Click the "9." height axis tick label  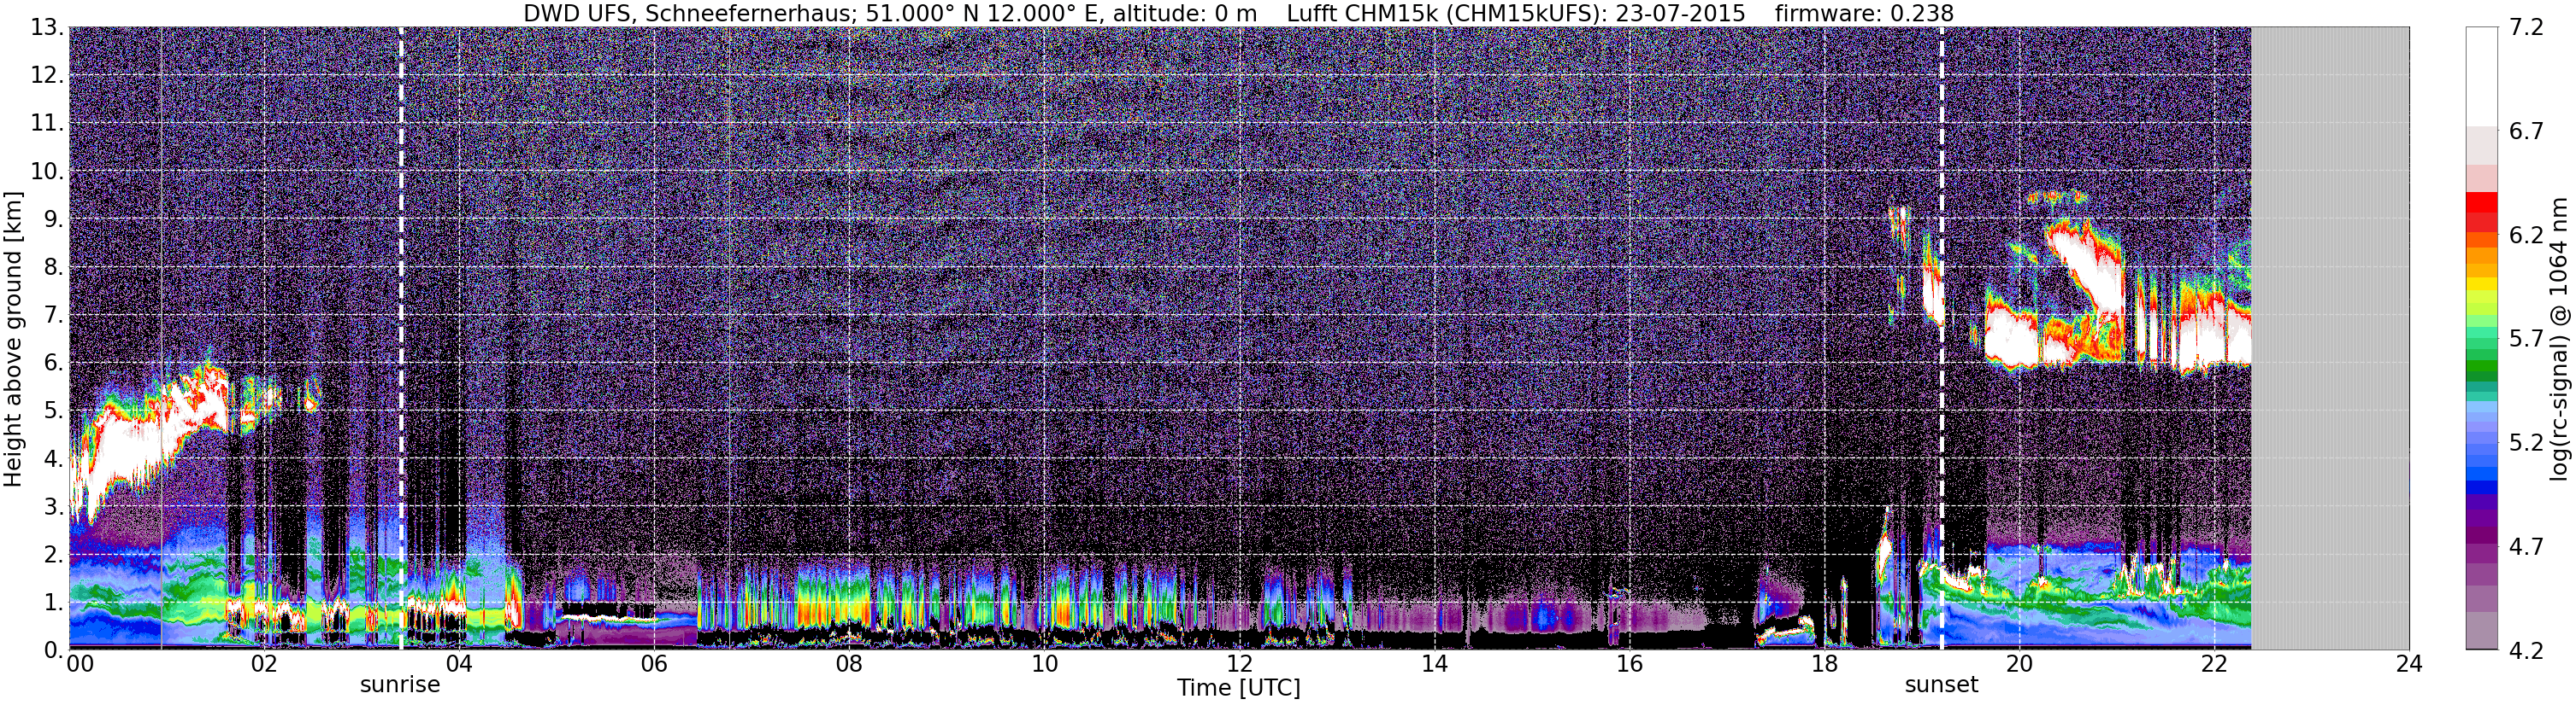click(53, 219)
